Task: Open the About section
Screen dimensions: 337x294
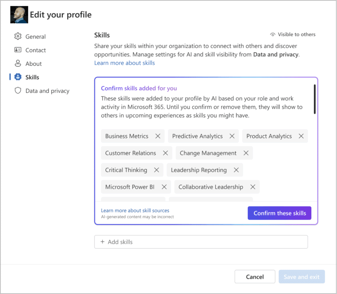Action: pos(34,63)
